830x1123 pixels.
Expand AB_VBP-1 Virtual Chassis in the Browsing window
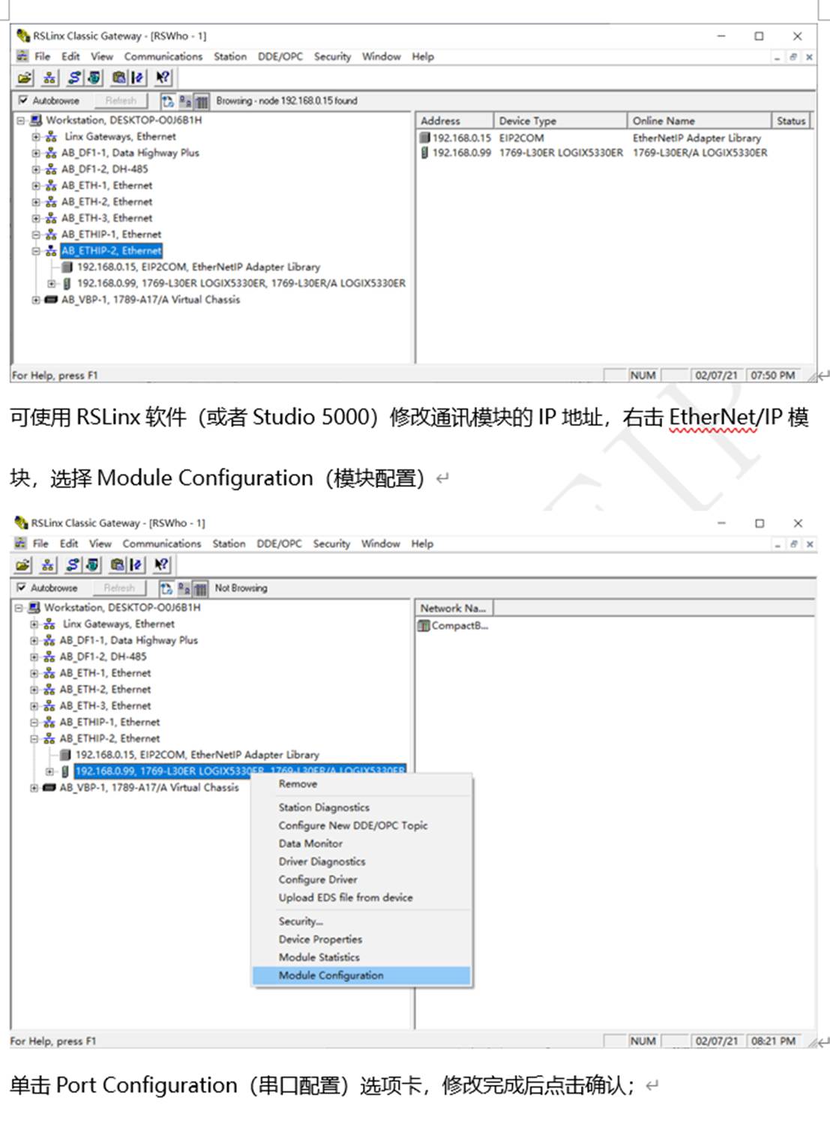click(35, 300)
